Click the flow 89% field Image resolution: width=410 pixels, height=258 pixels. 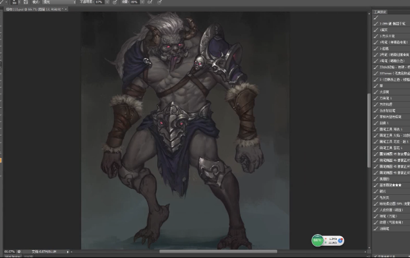click(x=134, y=2)
